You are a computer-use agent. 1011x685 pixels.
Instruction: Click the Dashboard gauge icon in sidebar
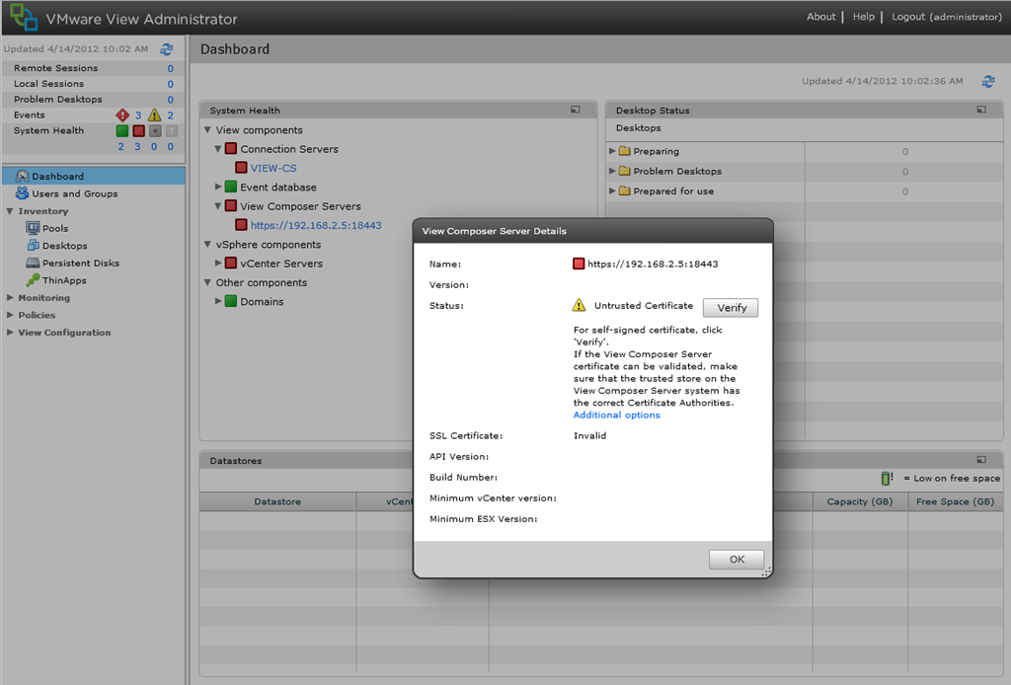point(23,176)
